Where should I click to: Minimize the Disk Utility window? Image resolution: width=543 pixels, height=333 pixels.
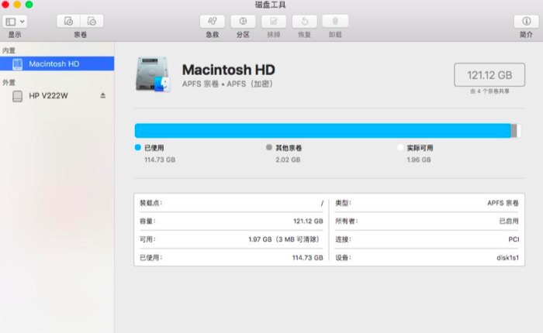pyautogui.click(x=17, y=5)
